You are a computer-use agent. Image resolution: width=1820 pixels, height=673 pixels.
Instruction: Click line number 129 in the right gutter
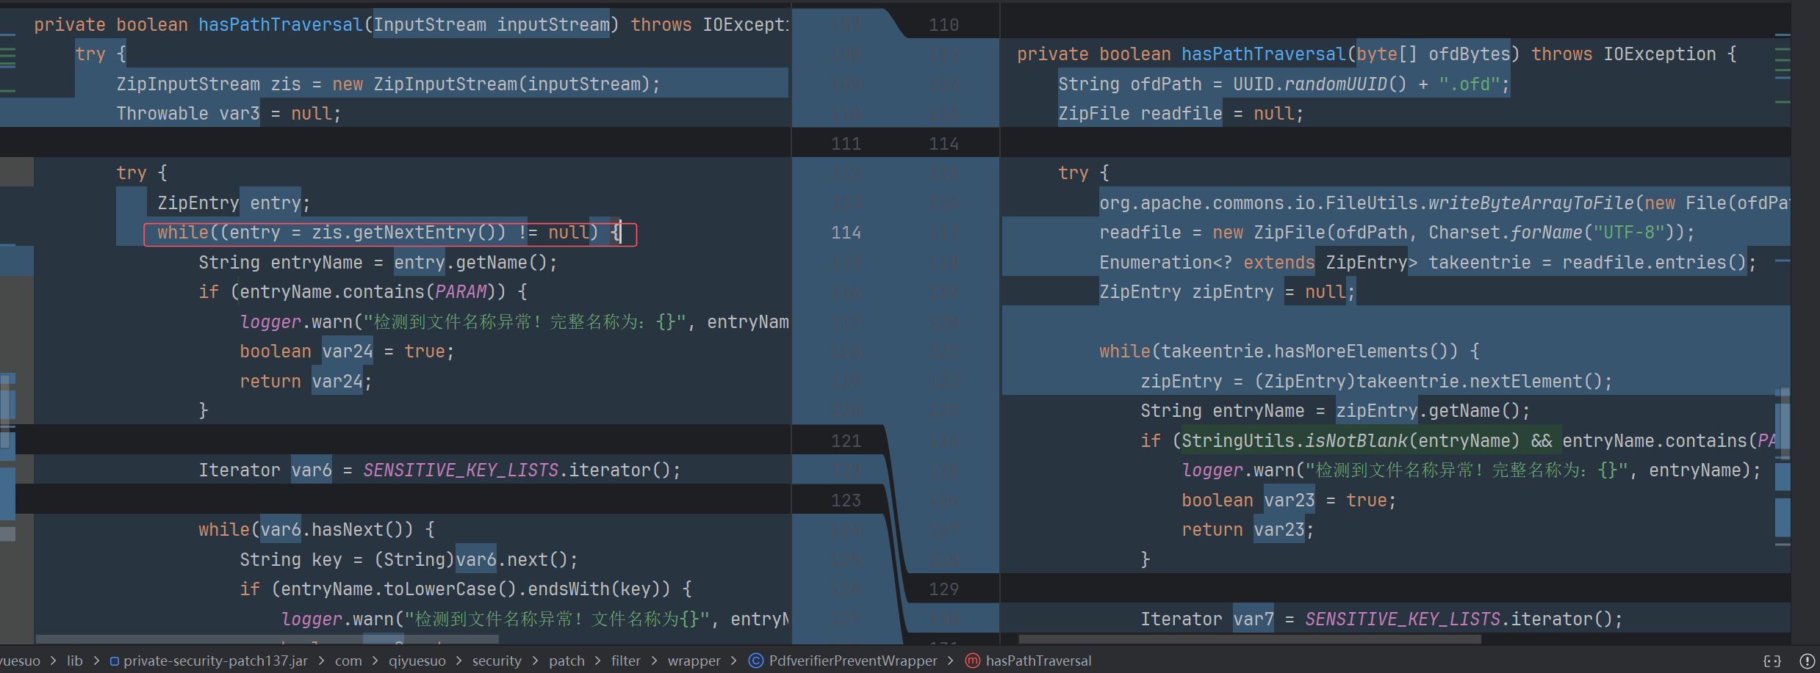click(943, 589)
